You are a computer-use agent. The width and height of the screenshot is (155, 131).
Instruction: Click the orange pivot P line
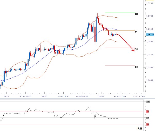(120, 30)
